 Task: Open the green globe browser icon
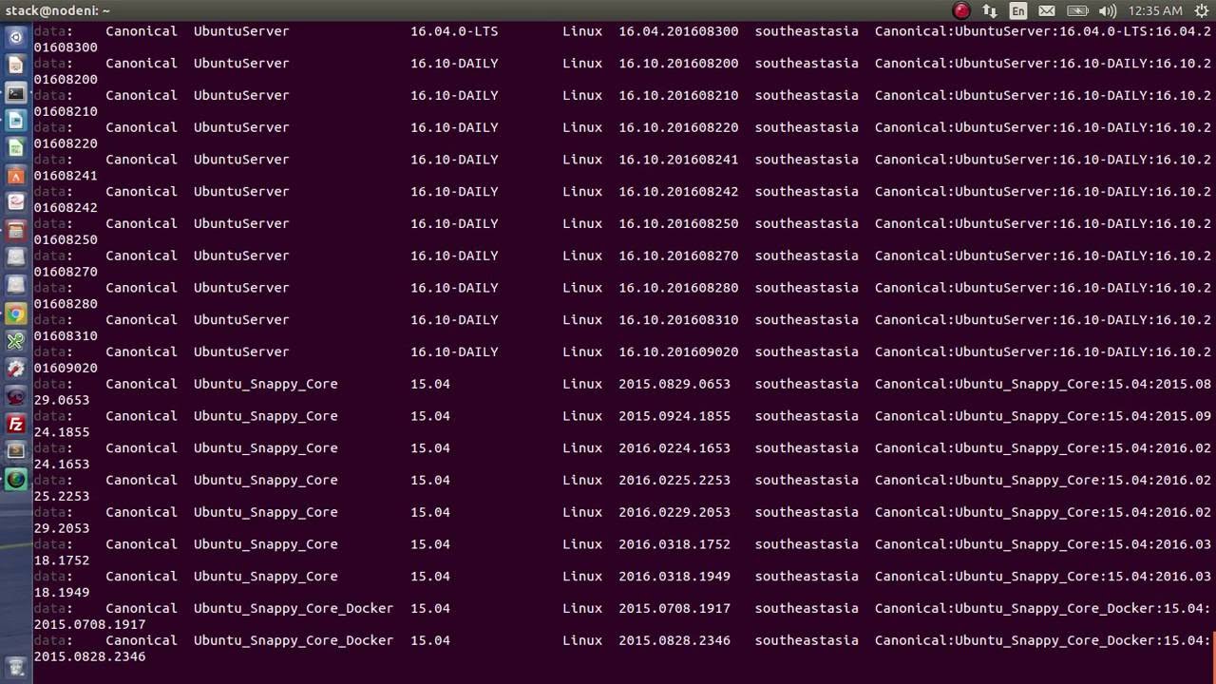pos(15,479)
